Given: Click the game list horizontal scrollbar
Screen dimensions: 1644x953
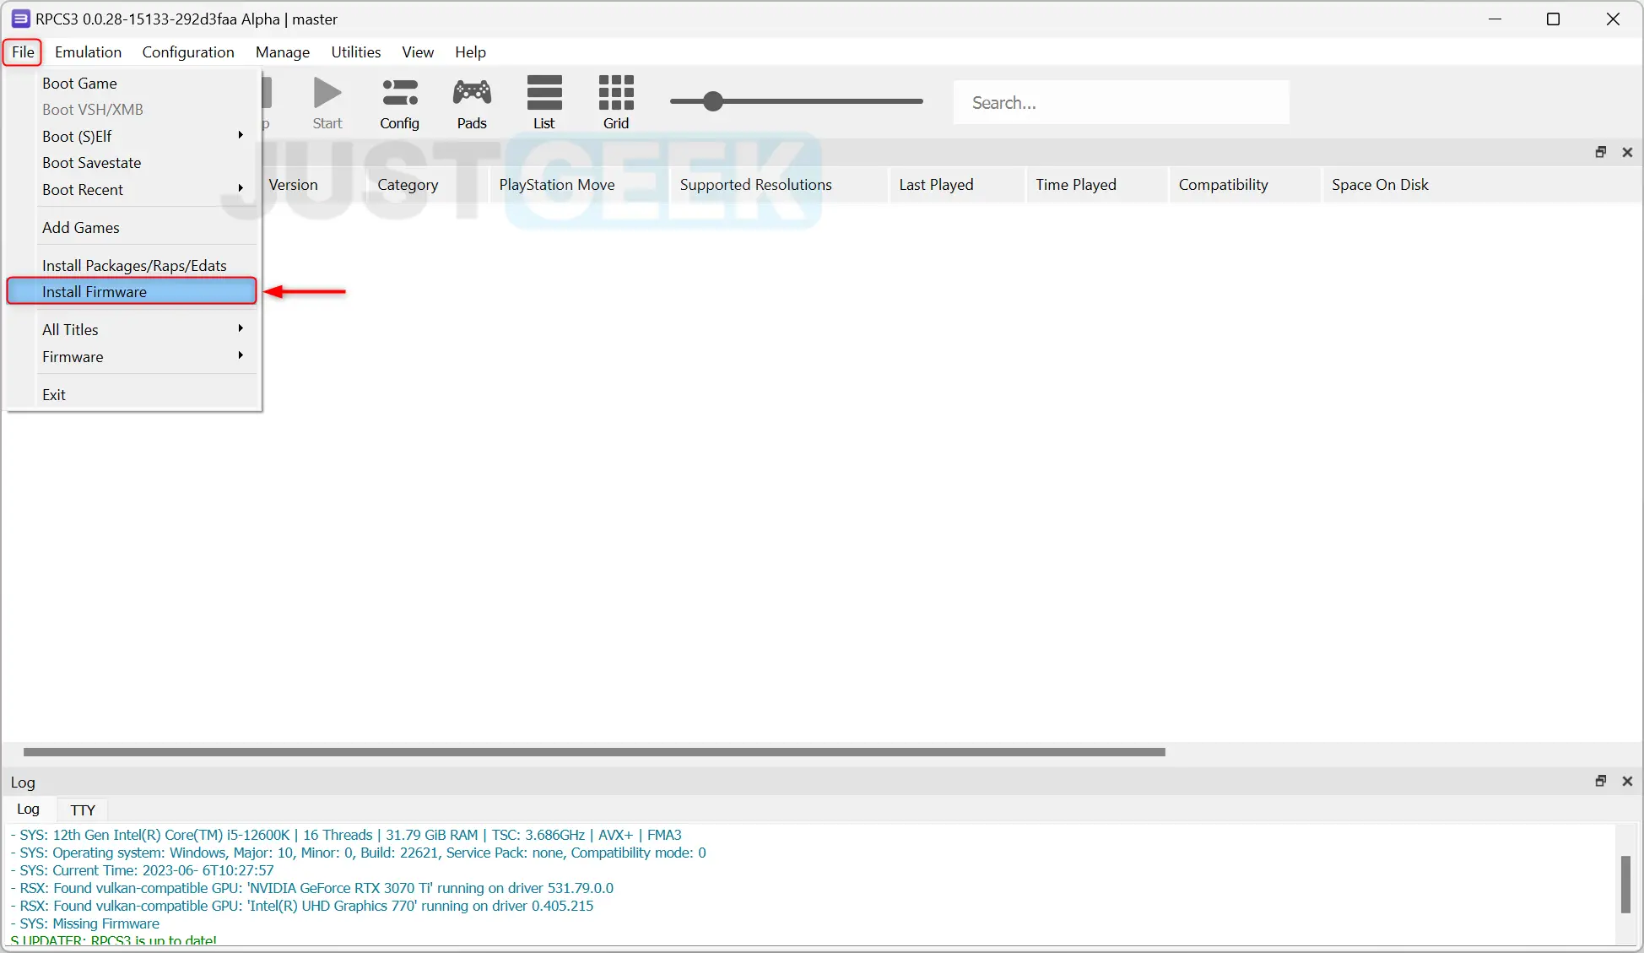Looking at the screenshot, I should pyautogui.click(x=594, y=752).
